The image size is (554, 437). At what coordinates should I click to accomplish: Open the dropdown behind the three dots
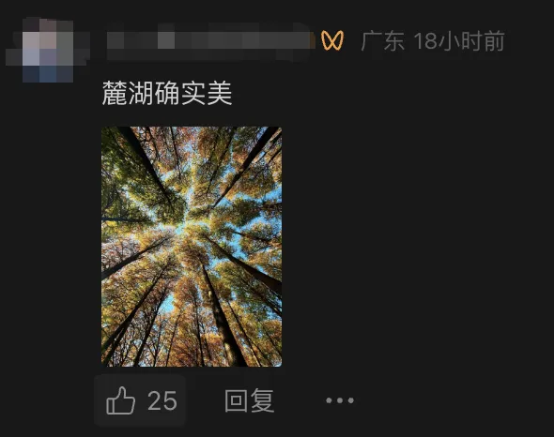(x=340, y=400)
